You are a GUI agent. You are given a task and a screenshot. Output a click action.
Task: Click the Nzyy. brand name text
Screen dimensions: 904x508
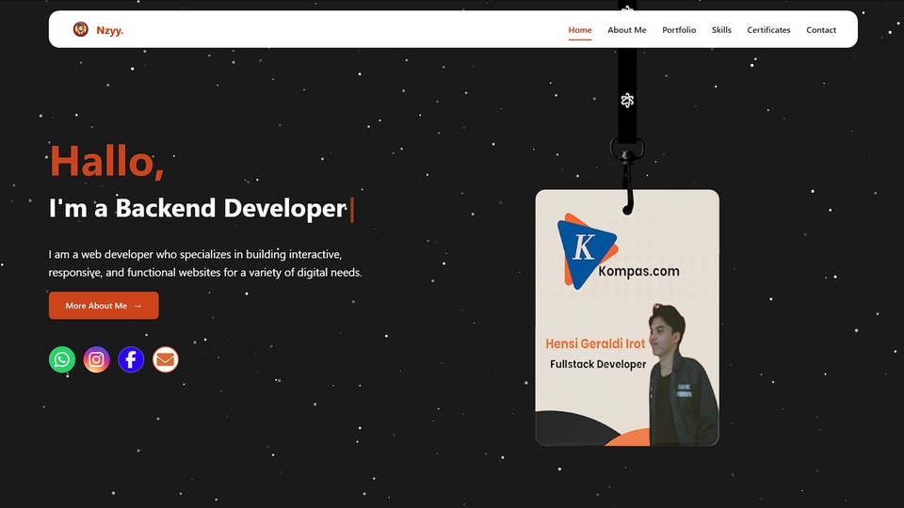coord(110,30)
